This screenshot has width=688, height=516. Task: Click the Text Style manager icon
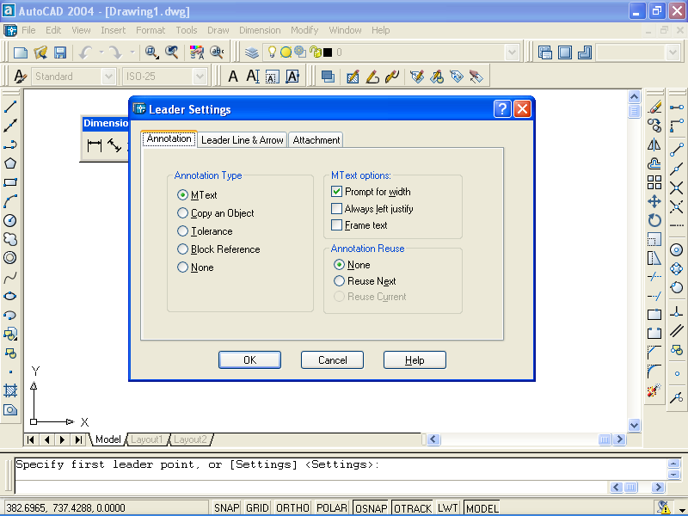coord(19,77)
